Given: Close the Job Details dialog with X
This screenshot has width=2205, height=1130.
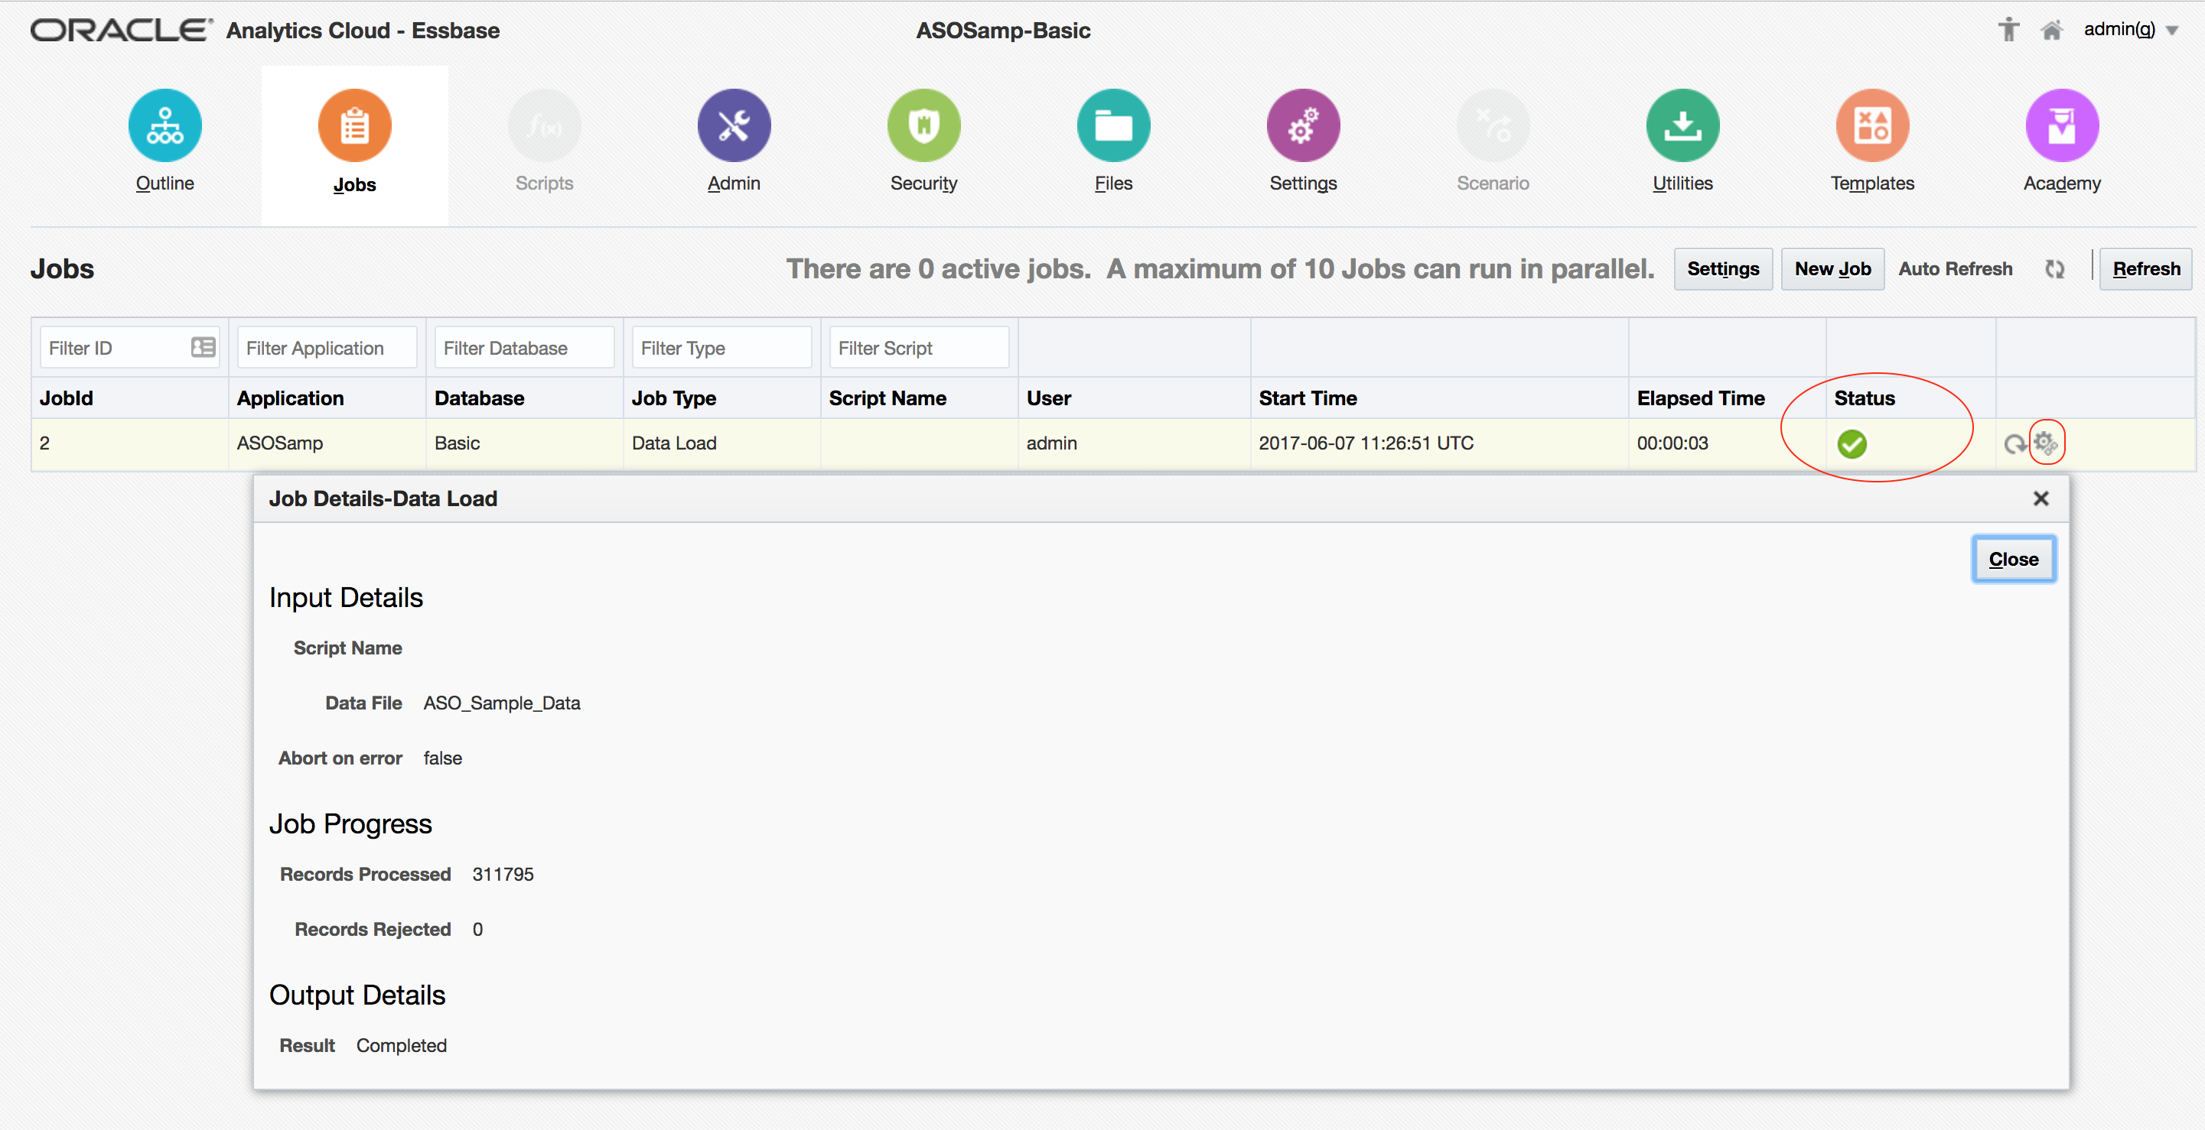Looking at the screenshot, I should [x=2041, y=498].
